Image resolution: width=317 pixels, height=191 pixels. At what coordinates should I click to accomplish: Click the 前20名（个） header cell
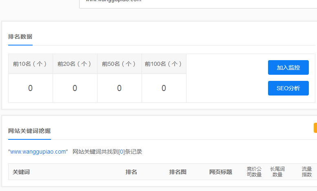(75, 64)
